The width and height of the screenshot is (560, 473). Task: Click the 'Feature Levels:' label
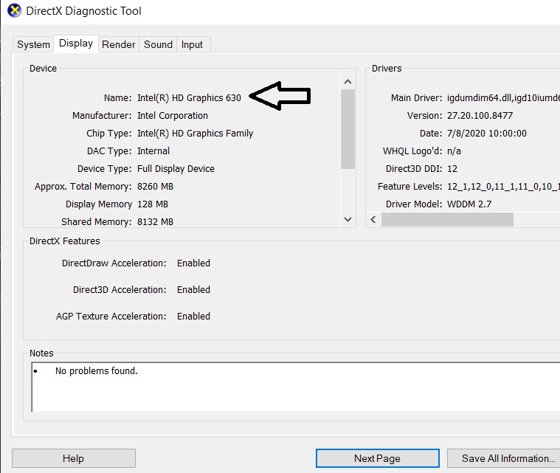point(410,187)
